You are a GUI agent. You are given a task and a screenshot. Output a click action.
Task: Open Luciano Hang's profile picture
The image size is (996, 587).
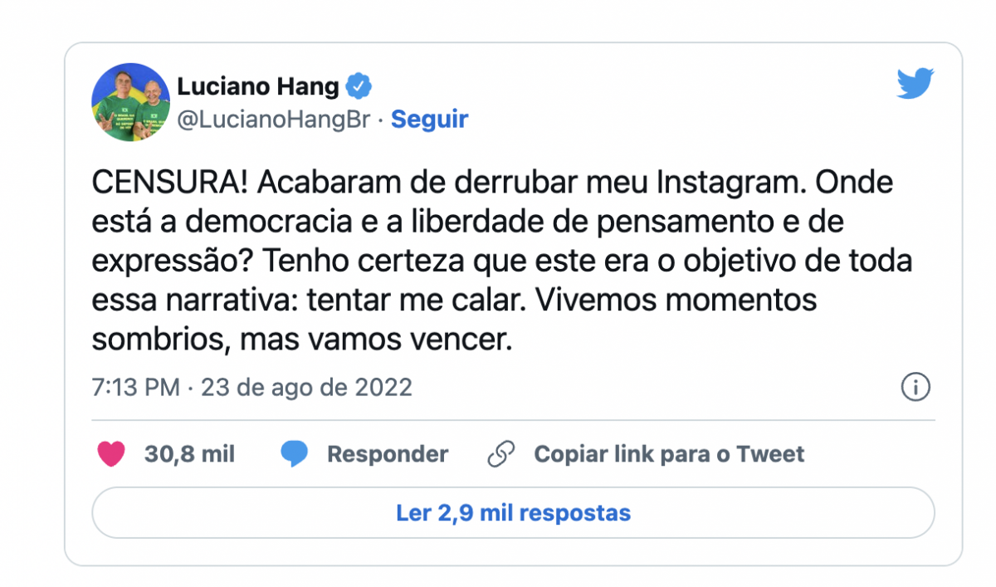tap(130, 102)
